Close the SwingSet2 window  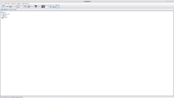coord(172,1)
